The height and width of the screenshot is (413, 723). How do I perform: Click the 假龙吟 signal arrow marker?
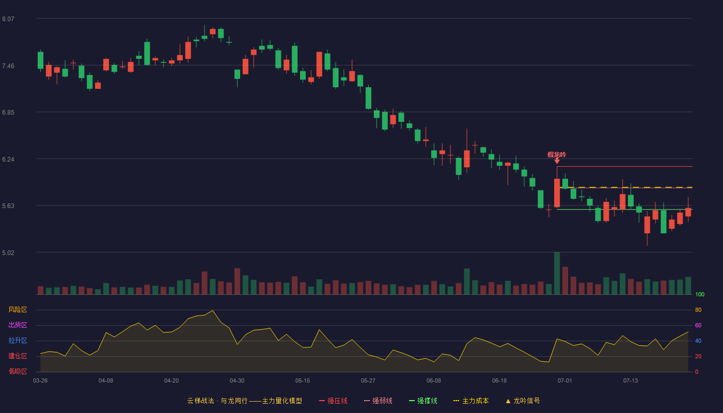point(557,161)
